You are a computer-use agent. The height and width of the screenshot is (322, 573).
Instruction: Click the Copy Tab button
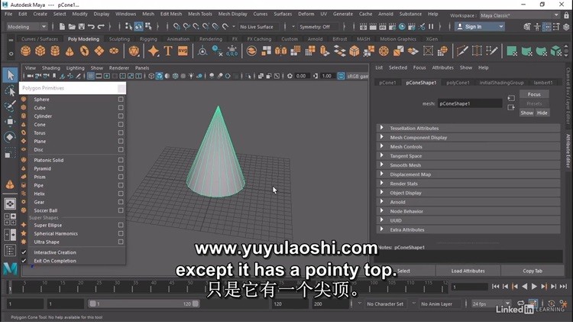tap(532, 271)
